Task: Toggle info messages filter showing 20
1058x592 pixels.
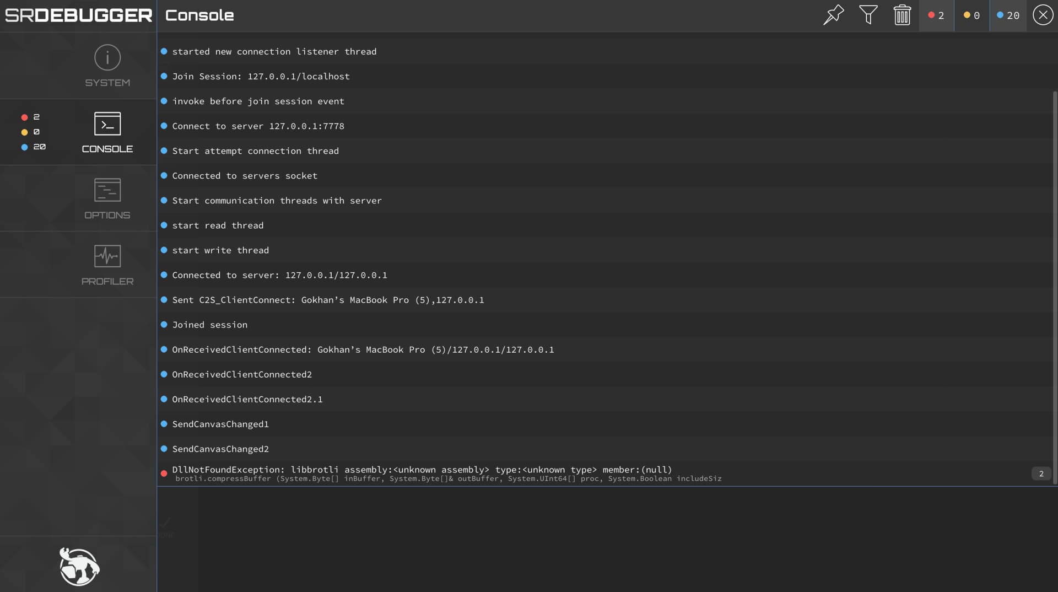Action: [x=1008, y=15]
